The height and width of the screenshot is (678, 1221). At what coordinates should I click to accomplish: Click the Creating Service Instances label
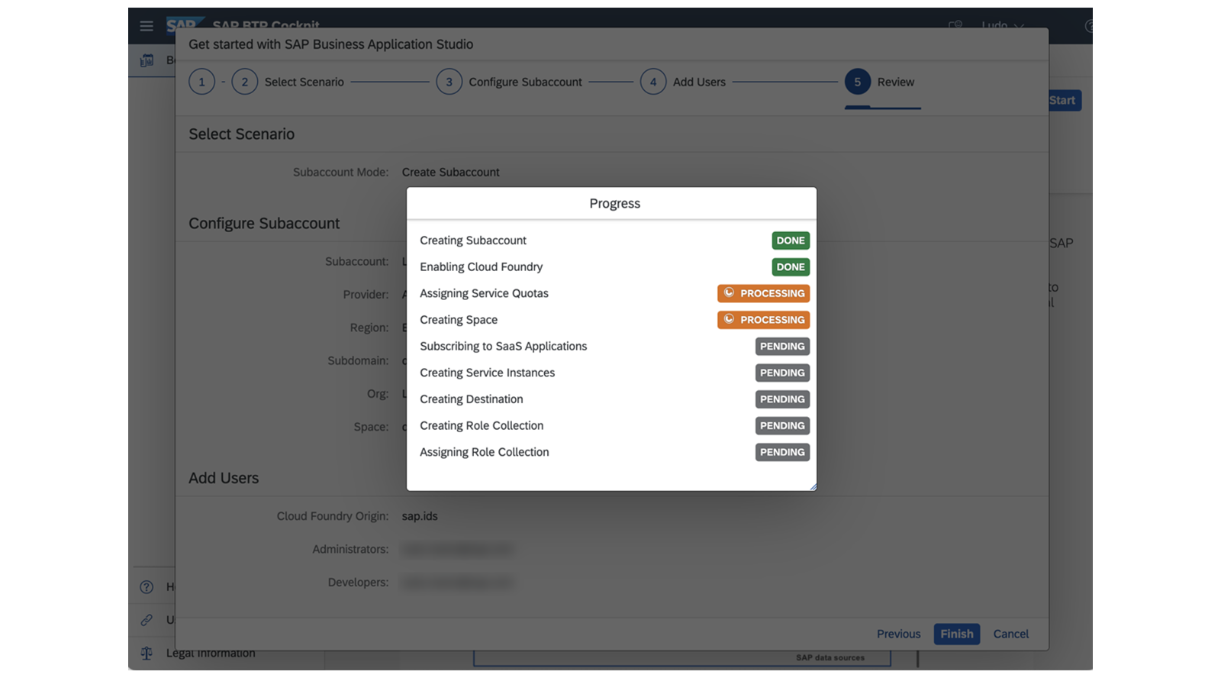pos(487,373)
